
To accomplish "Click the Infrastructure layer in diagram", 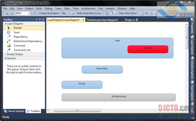I will pos(119,97).
